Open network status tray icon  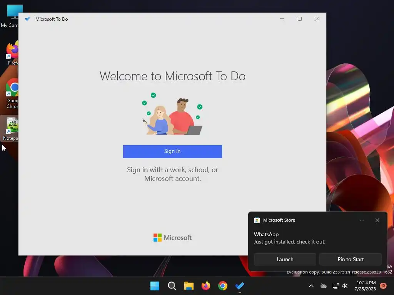336,286
